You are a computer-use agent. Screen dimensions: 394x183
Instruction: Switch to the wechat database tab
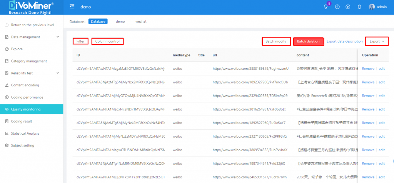point(141,21)
